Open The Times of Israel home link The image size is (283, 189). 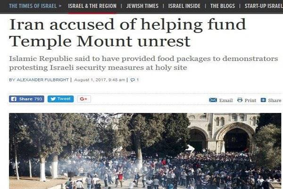tap(33, 6)
